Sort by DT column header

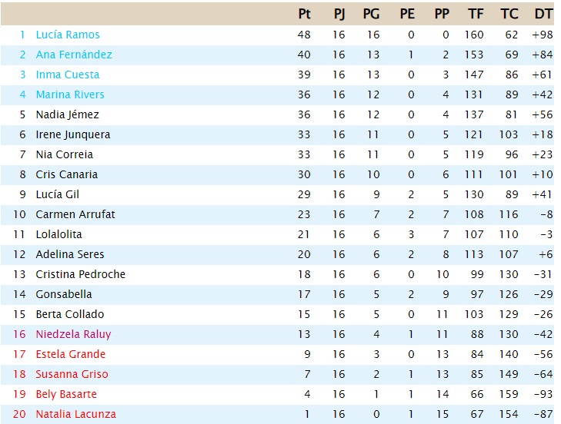pyautogui.click(x=543, y=14)
